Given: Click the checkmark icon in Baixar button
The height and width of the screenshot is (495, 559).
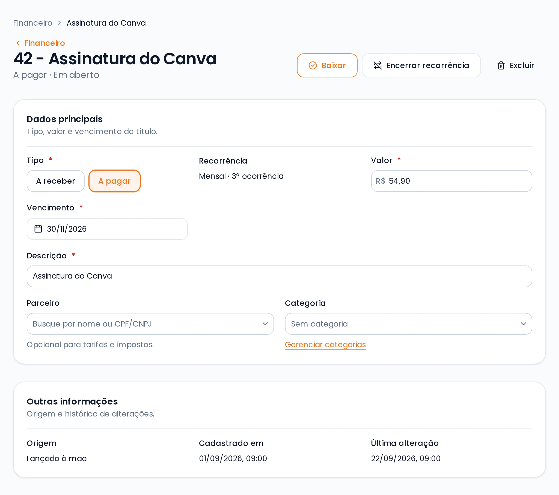Looking at the screenshot, I should coord(313,66).
